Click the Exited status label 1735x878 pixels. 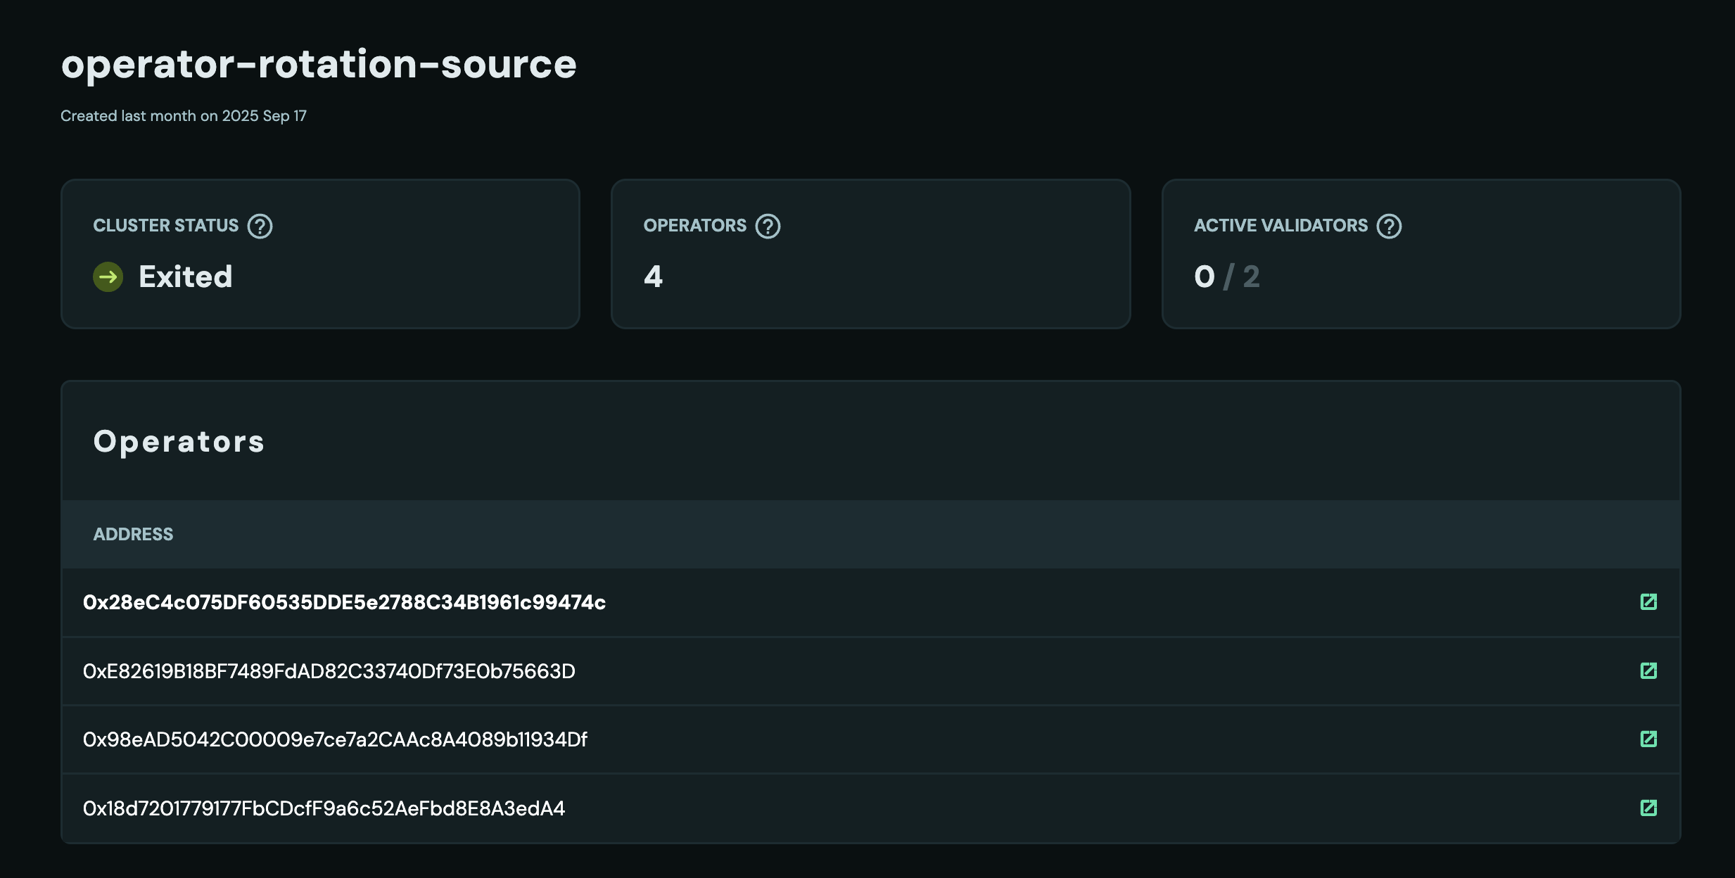(186, 276)
